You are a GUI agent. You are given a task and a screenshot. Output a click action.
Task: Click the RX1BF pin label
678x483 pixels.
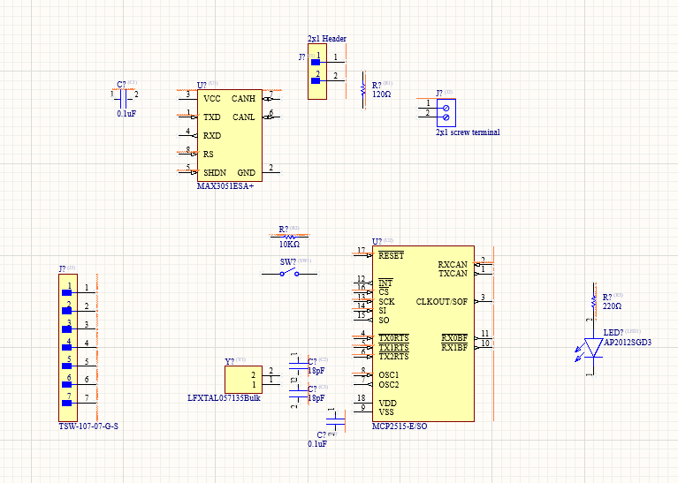454,347
